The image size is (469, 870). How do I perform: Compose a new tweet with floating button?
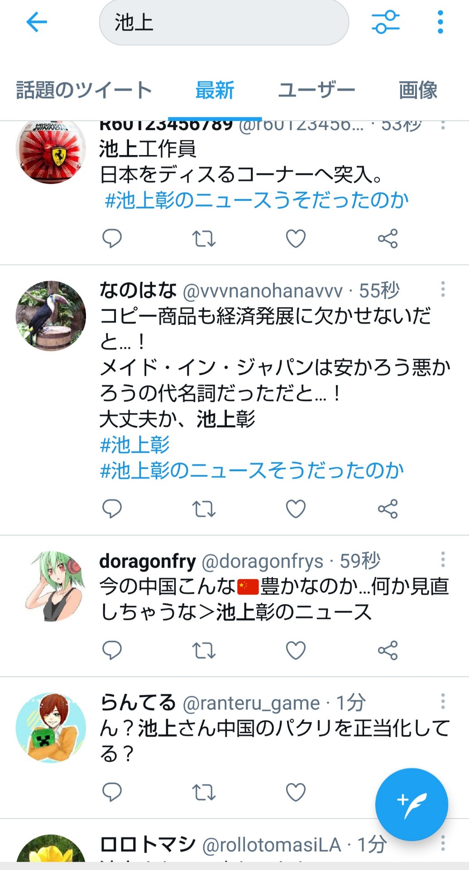[412, 804]
